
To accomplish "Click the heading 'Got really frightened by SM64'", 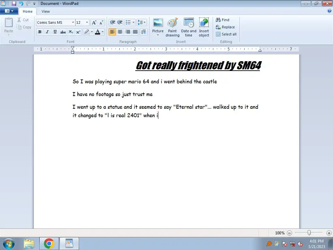I will (199, 65).
